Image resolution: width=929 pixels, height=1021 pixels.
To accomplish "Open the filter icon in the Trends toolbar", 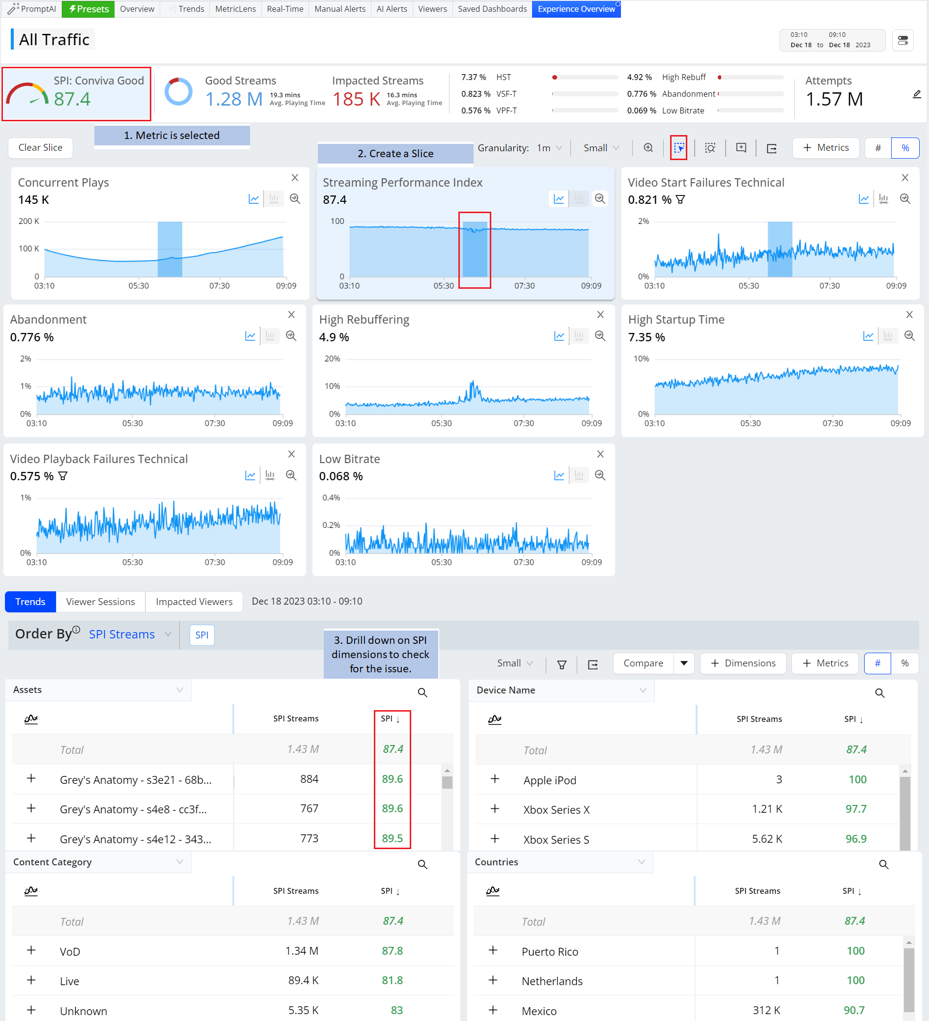I will tap(561, 664).
